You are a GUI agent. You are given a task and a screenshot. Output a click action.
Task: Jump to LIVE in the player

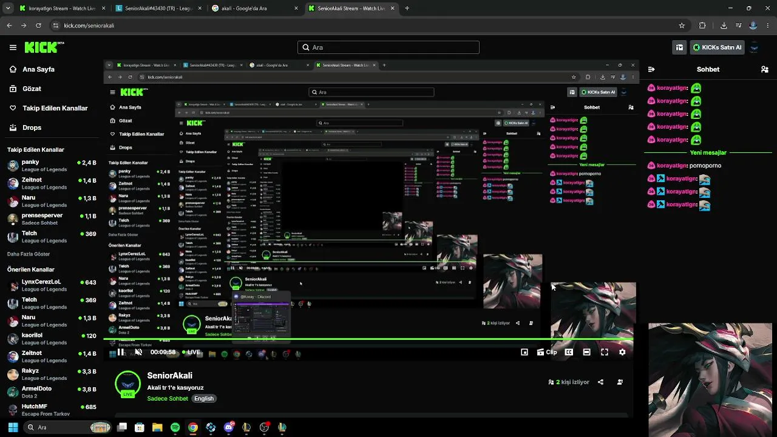[192, 352]
